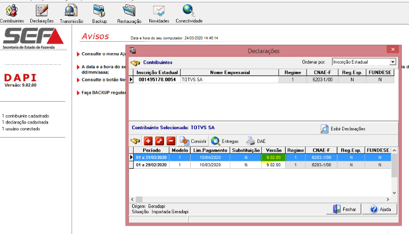Open the Entregas magnifier button
The image size is (409, 234).
(225, 141)
